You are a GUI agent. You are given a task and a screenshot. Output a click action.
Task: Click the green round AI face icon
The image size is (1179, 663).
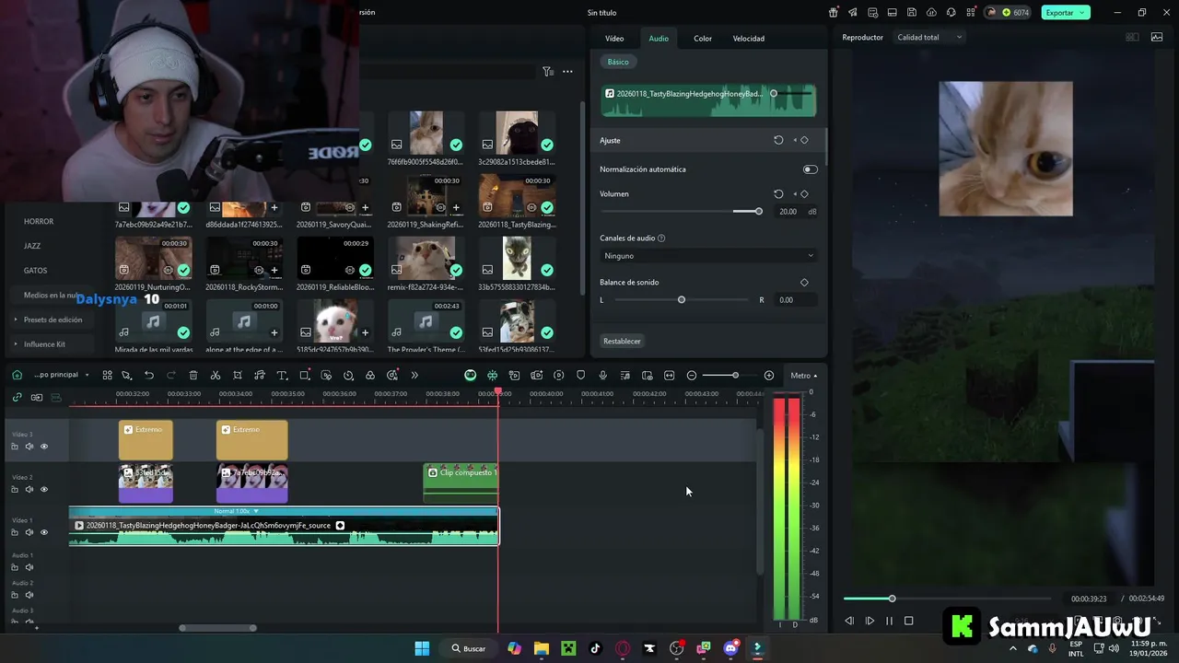pyautogui.click(x=471, y=375)
